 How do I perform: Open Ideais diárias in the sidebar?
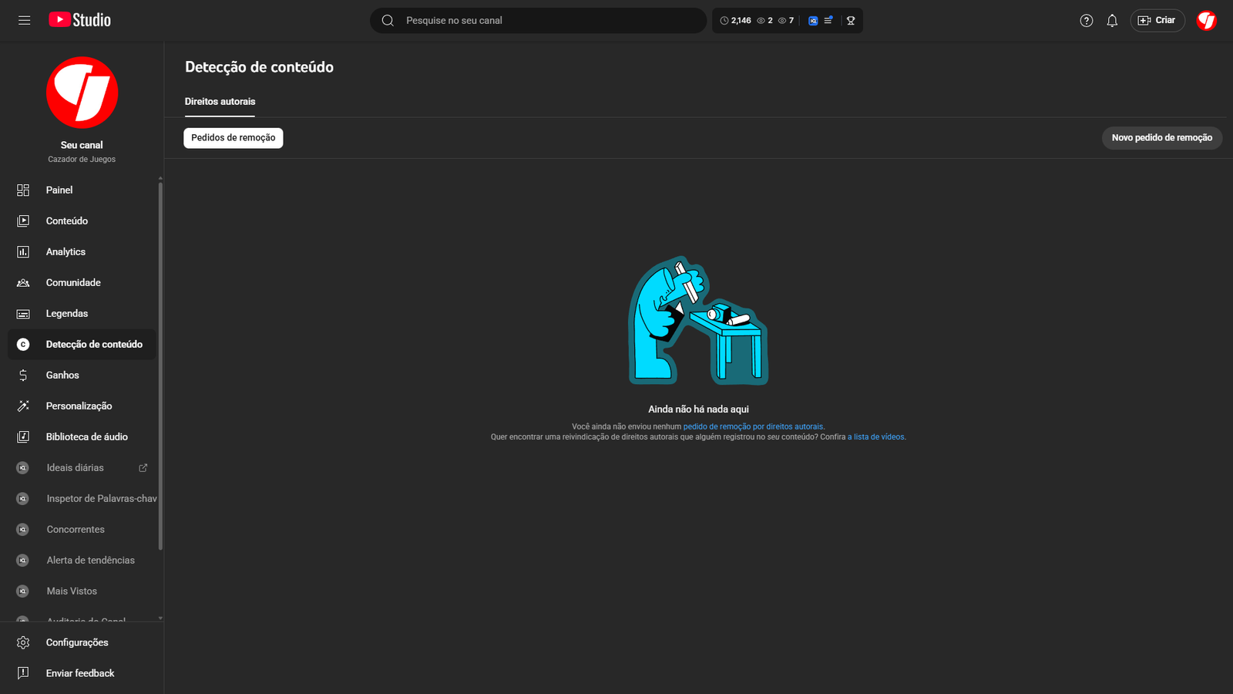82,467
